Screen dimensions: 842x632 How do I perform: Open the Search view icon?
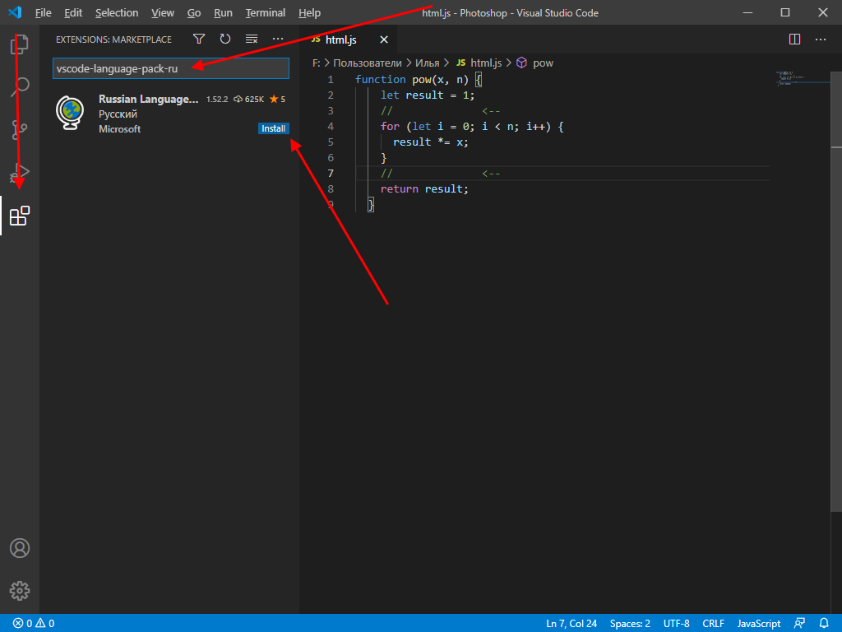tap(19, 85)
